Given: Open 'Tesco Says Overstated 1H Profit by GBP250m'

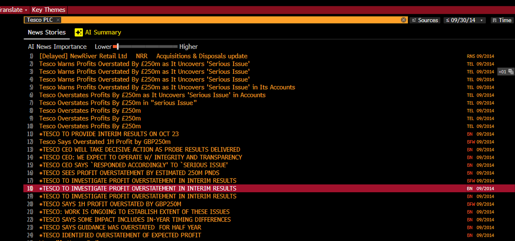Looking at the screenshot, I should (105, 142).
